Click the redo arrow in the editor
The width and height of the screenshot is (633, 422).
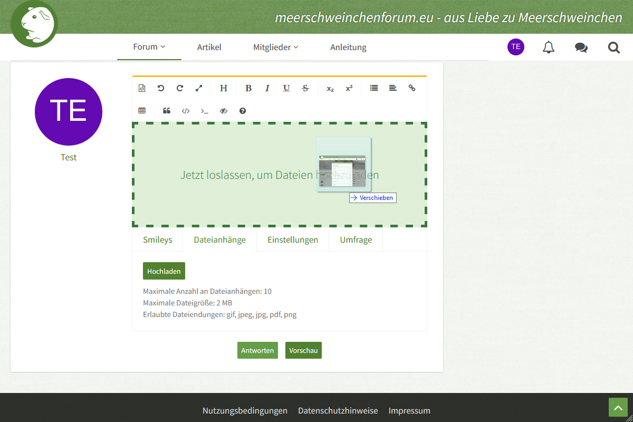[180, 88]
